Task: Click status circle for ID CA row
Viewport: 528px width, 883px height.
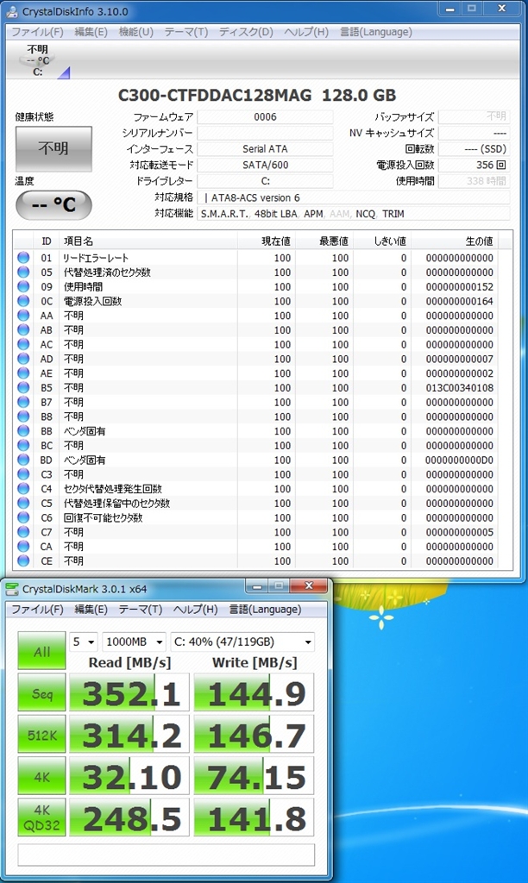Action: (x=23, y=547)
